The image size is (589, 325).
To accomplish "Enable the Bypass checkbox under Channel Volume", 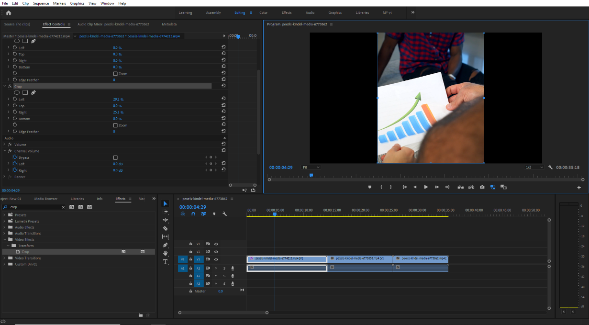I will pos(115,157).
